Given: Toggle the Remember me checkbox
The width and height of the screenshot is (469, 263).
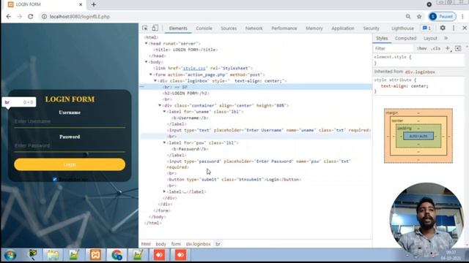Looking at the screenshot, I should (x=55, y=179).
